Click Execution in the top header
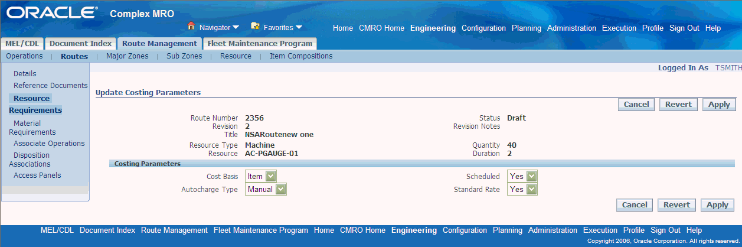Screen dimensions: 742x247 pyautogui.click(x=619, y=28)
